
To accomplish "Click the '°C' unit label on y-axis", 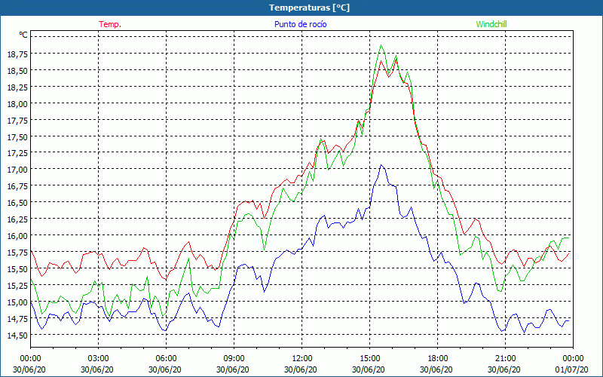I will (23, 35).
